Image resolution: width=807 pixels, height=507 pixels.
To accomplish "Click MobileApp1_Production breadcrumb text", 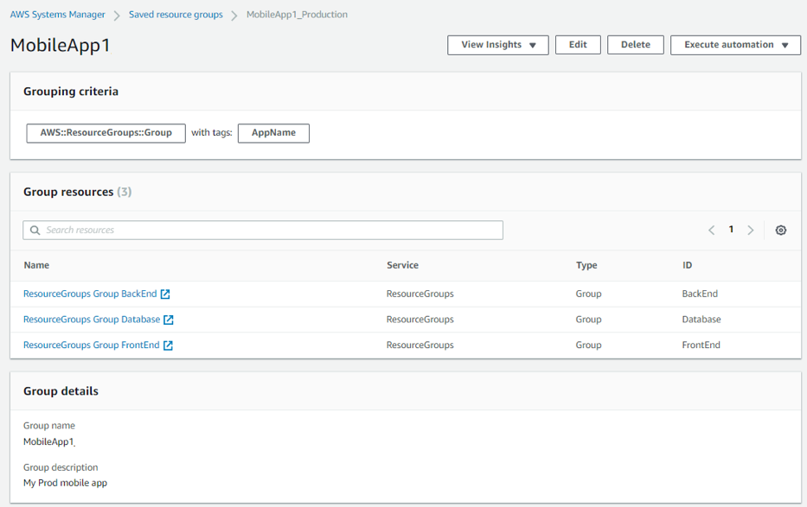I will coord(297,15).
